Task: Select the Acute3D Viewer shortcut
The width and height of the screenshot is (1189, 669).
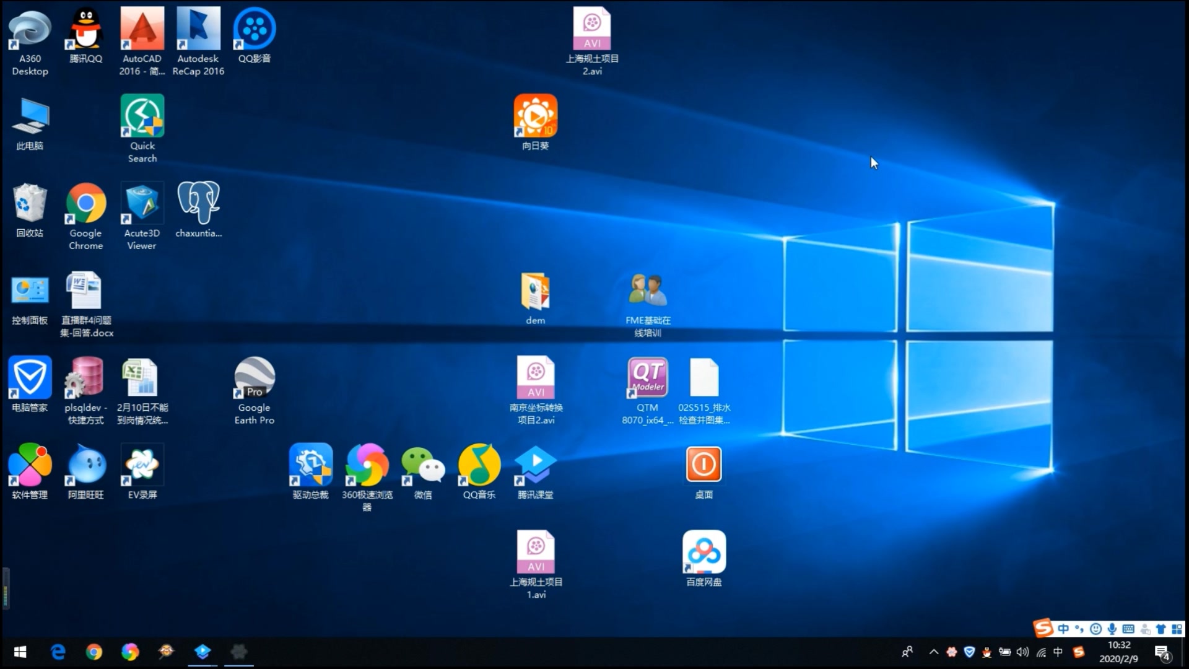Action: [x=142, y=204]
